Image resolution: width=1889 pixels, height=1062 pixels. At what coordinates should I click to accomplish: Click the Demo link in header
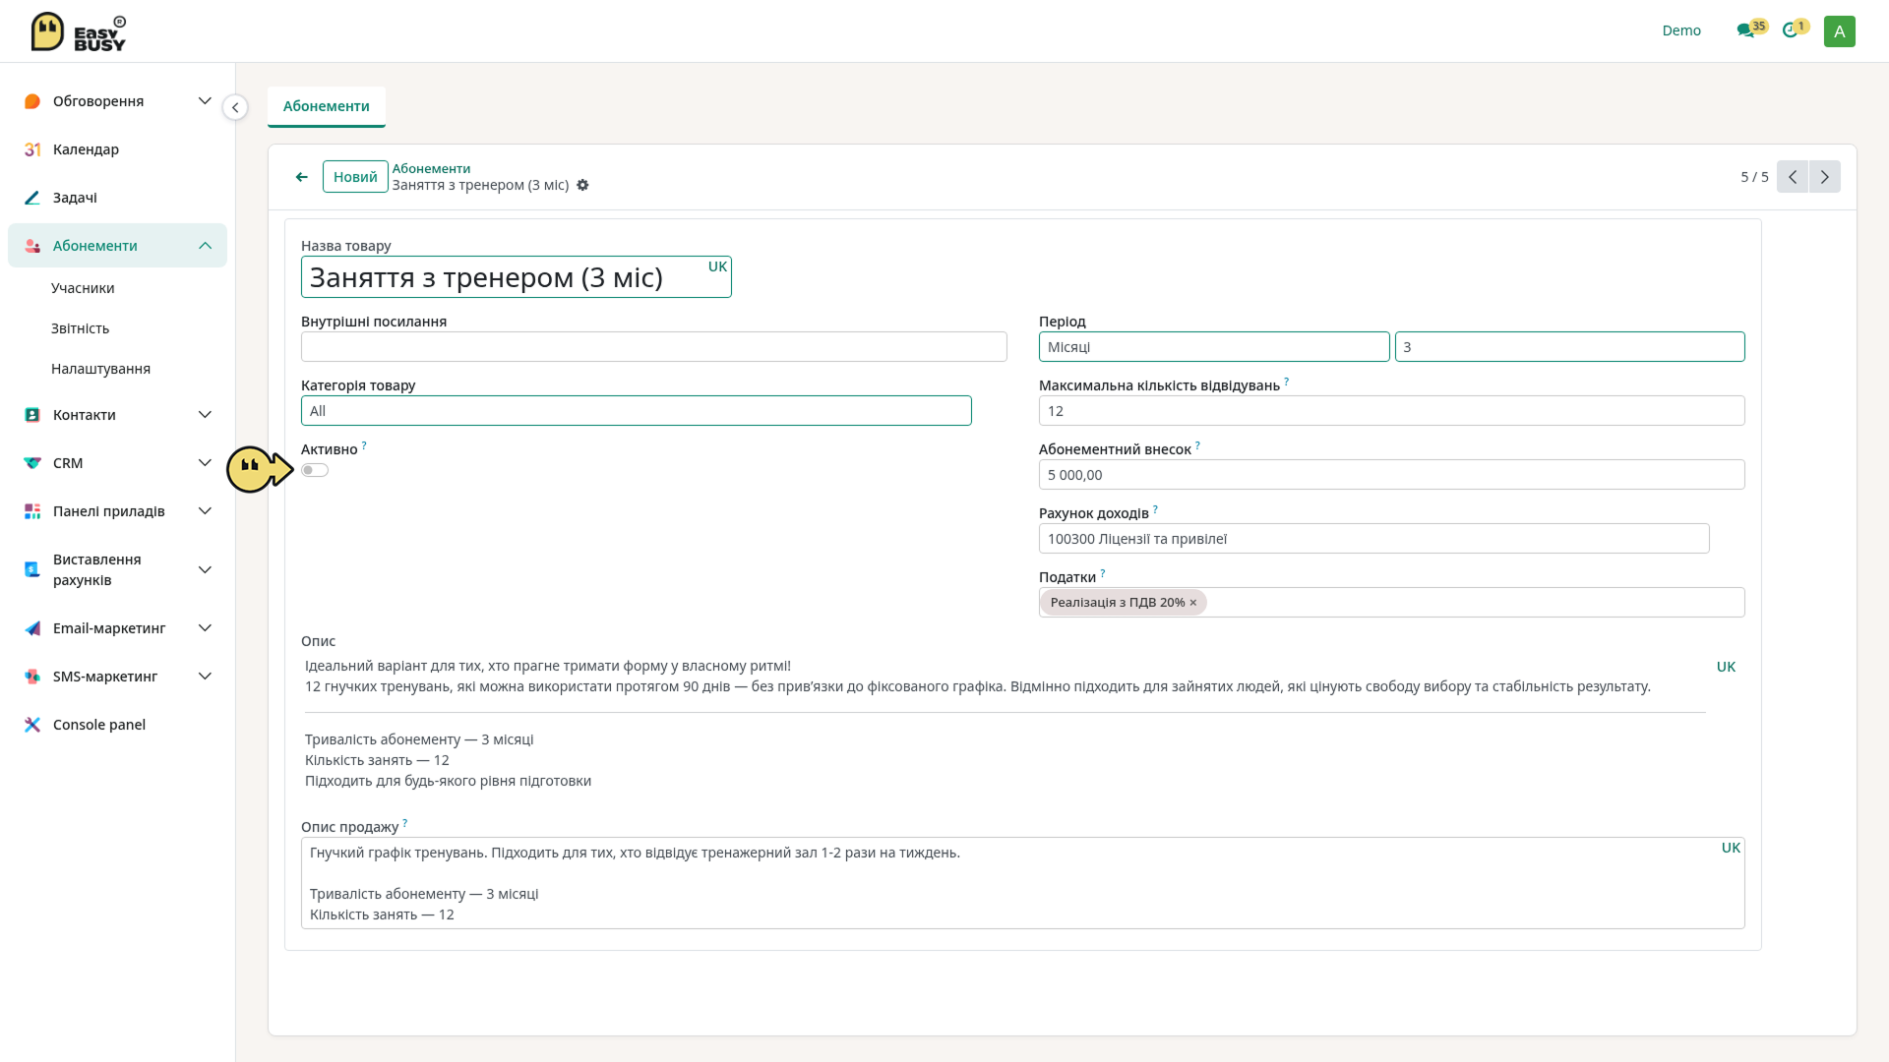point(1681,30)
